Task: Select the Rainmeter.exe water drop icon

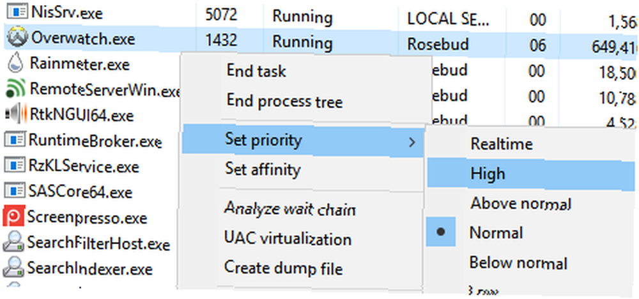Action: pos(15,65)
